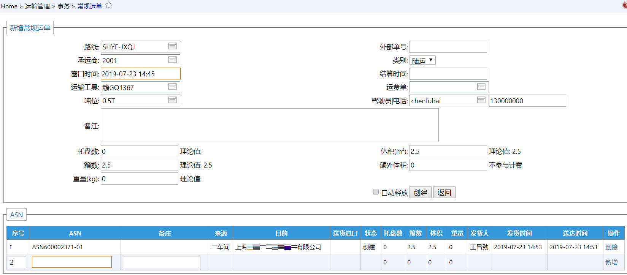Screen dimensions: 627x275
Task: Open the lookup icon in the 吨位 field
Action: point(173,100)
